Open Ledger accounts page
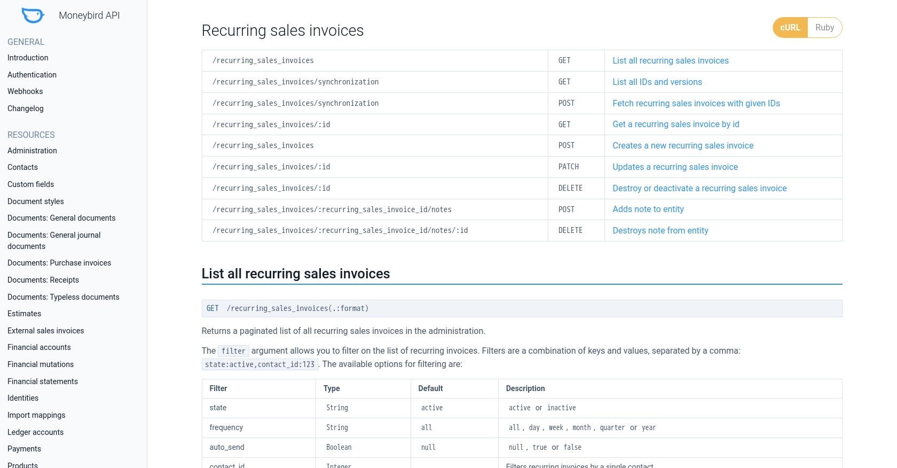The width and height of the screenshot is (897, 468). click(x=35, y=432)
